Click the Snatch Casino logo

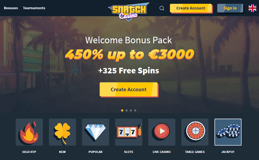click(129, 11)
